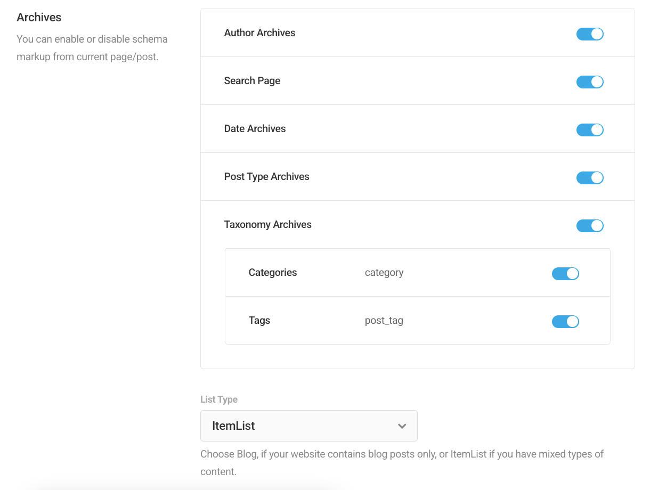Select the Taxonomy Archives row label
The width and height of the screenshot is (650, 490).
coord(268,224)
